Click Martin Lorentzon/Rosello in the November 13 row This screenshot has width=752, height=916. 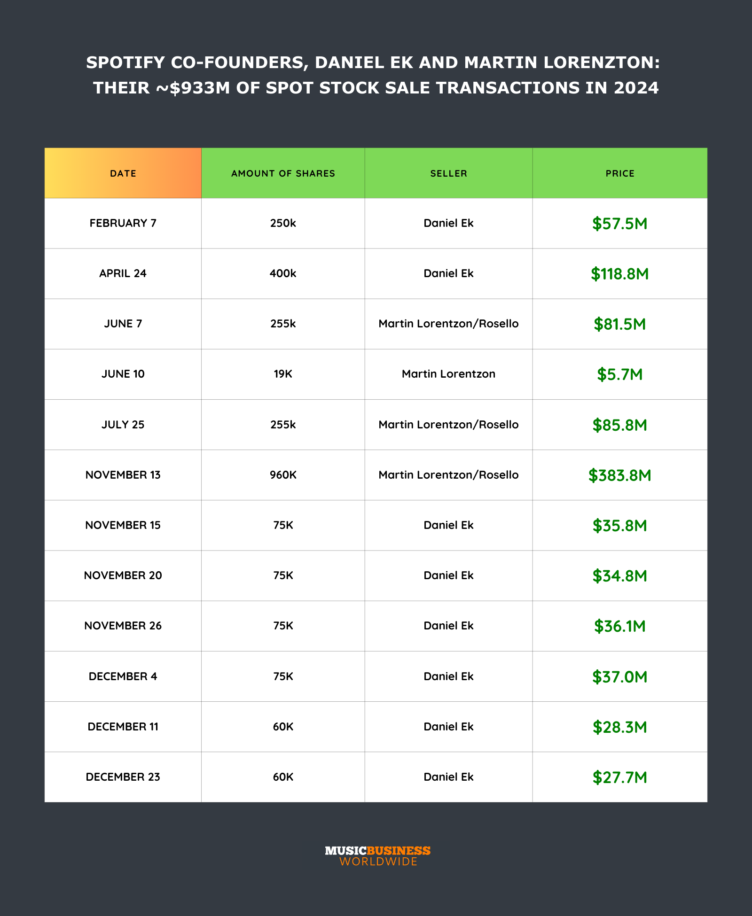pyautogui.click(x=448, y=475)
